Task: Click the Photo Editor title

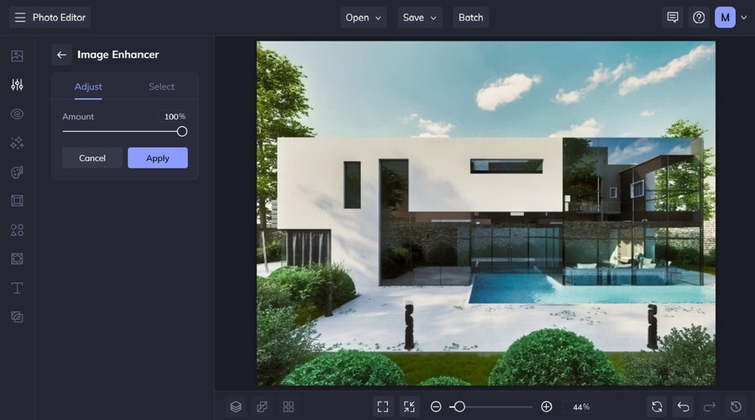Action: [59, 18]
